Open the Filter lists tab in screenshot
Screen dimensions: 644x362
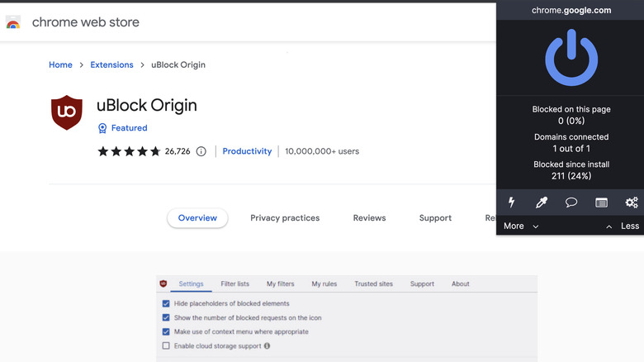coord(234,283)
